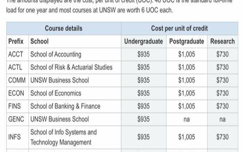The height and width of the screenshot is (152, 243).
Task: Click the Cost per unit of credit header
Action: click(x=179, y=28)
